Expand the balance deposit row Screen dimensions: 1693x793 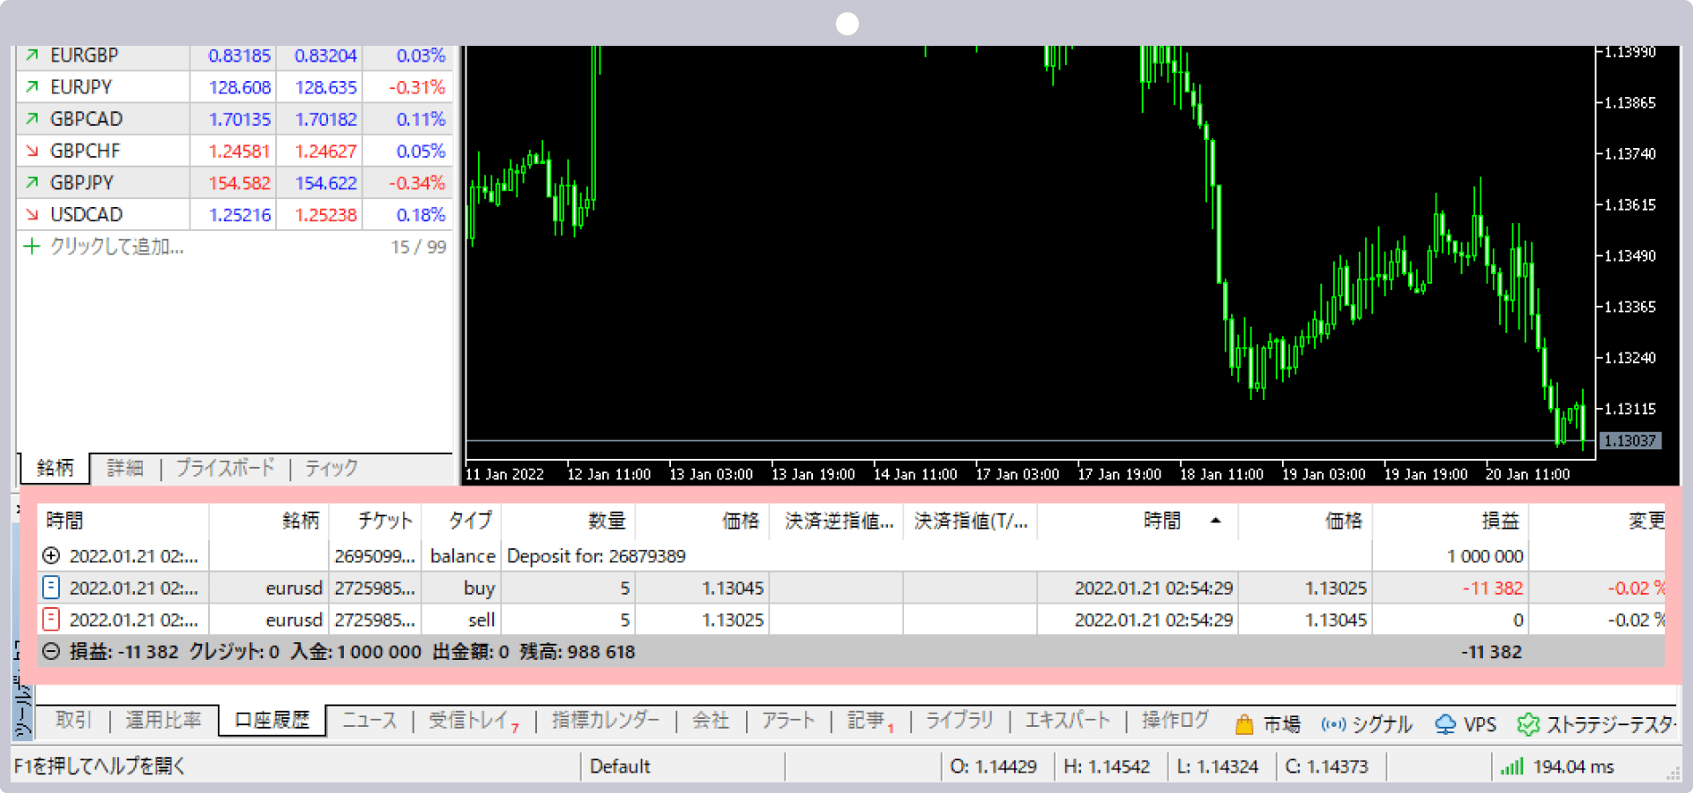(51, 556)
